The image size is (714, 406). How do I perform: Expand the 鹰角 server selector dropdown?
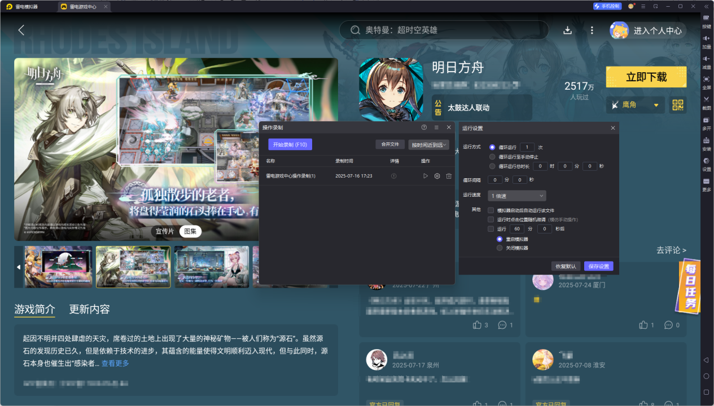point(635,105)
